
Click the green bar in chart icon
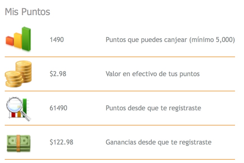point(26,39)
